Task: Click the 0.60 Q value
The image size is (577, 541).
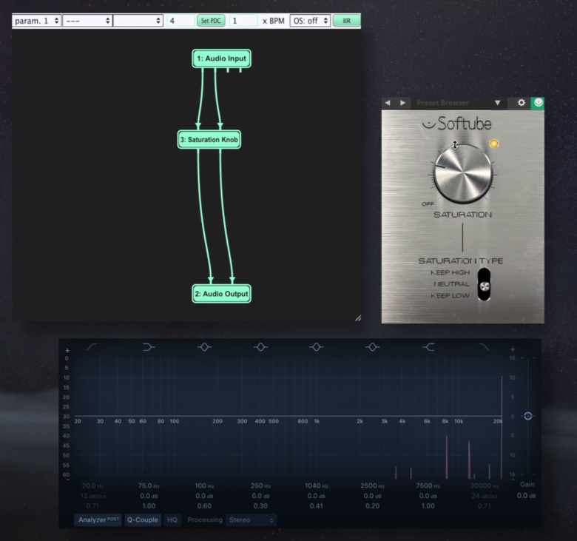Action: point(204,506)
